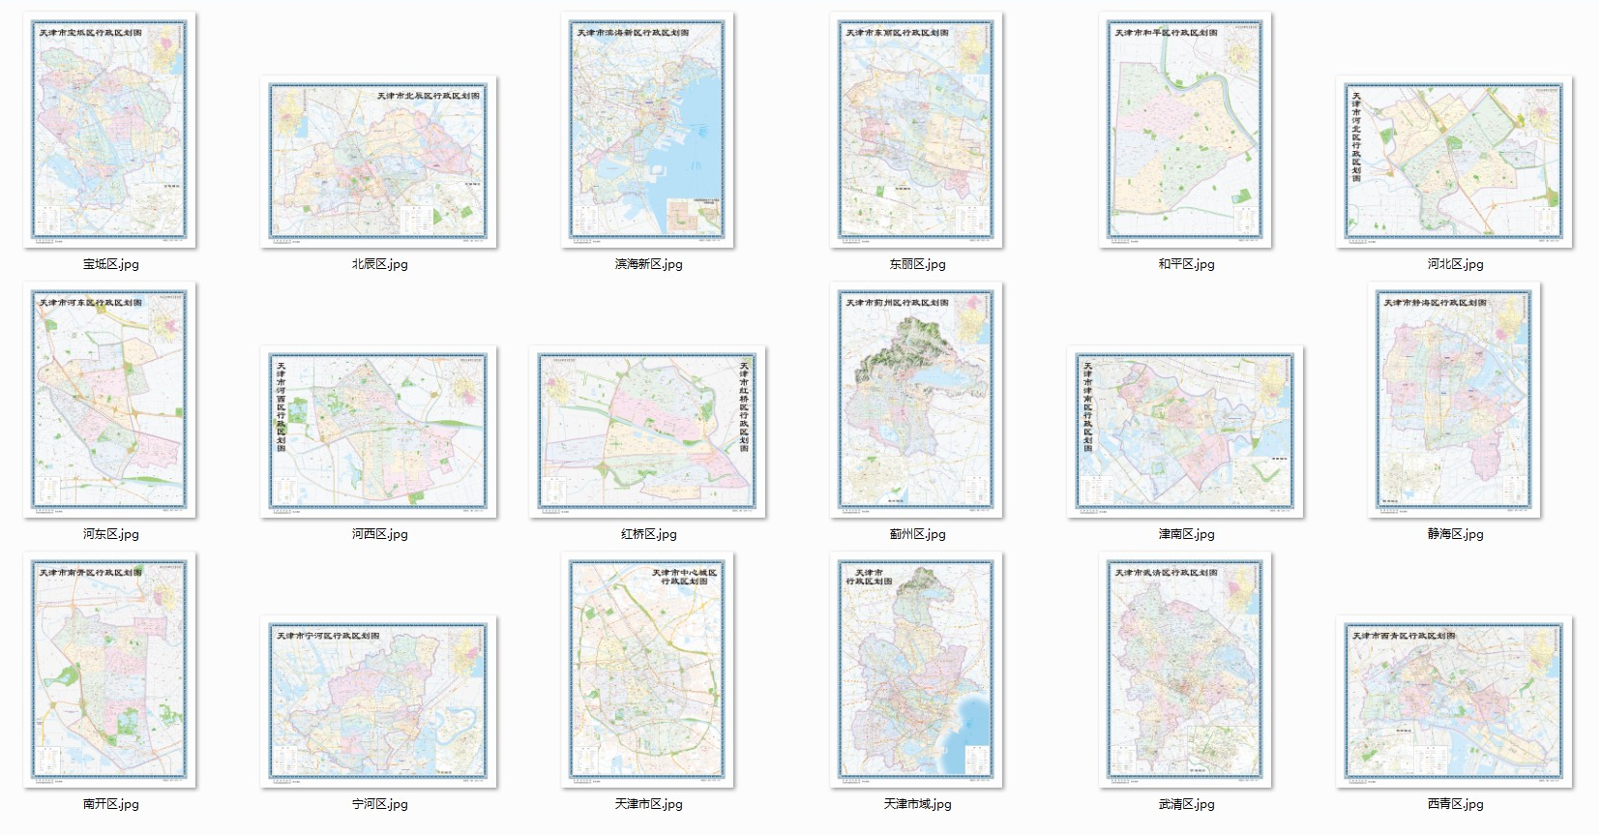Select the 宝坻区.jpg map thumbnail
The image size is (1601, 837).
pos(109,130)
